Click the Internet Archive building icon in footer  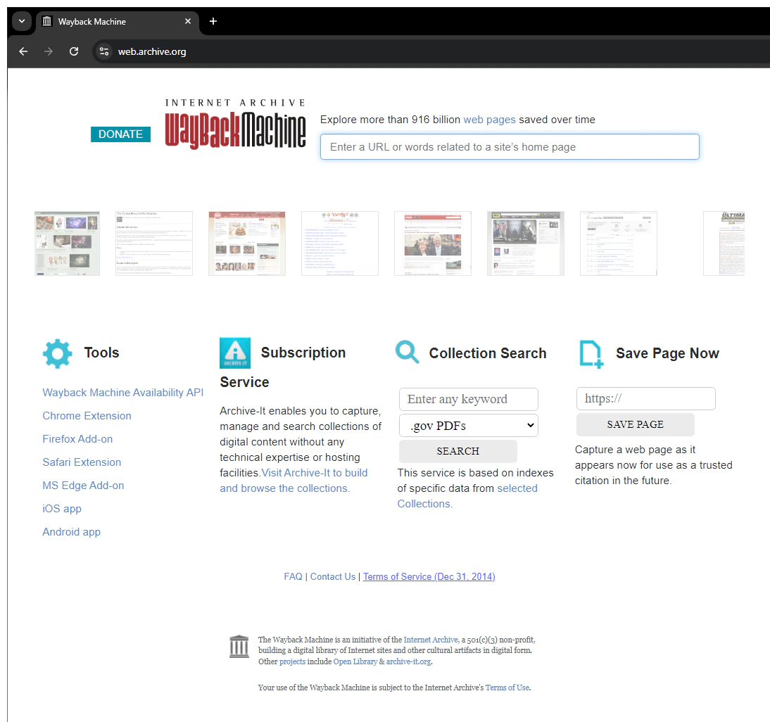(239, 647)
